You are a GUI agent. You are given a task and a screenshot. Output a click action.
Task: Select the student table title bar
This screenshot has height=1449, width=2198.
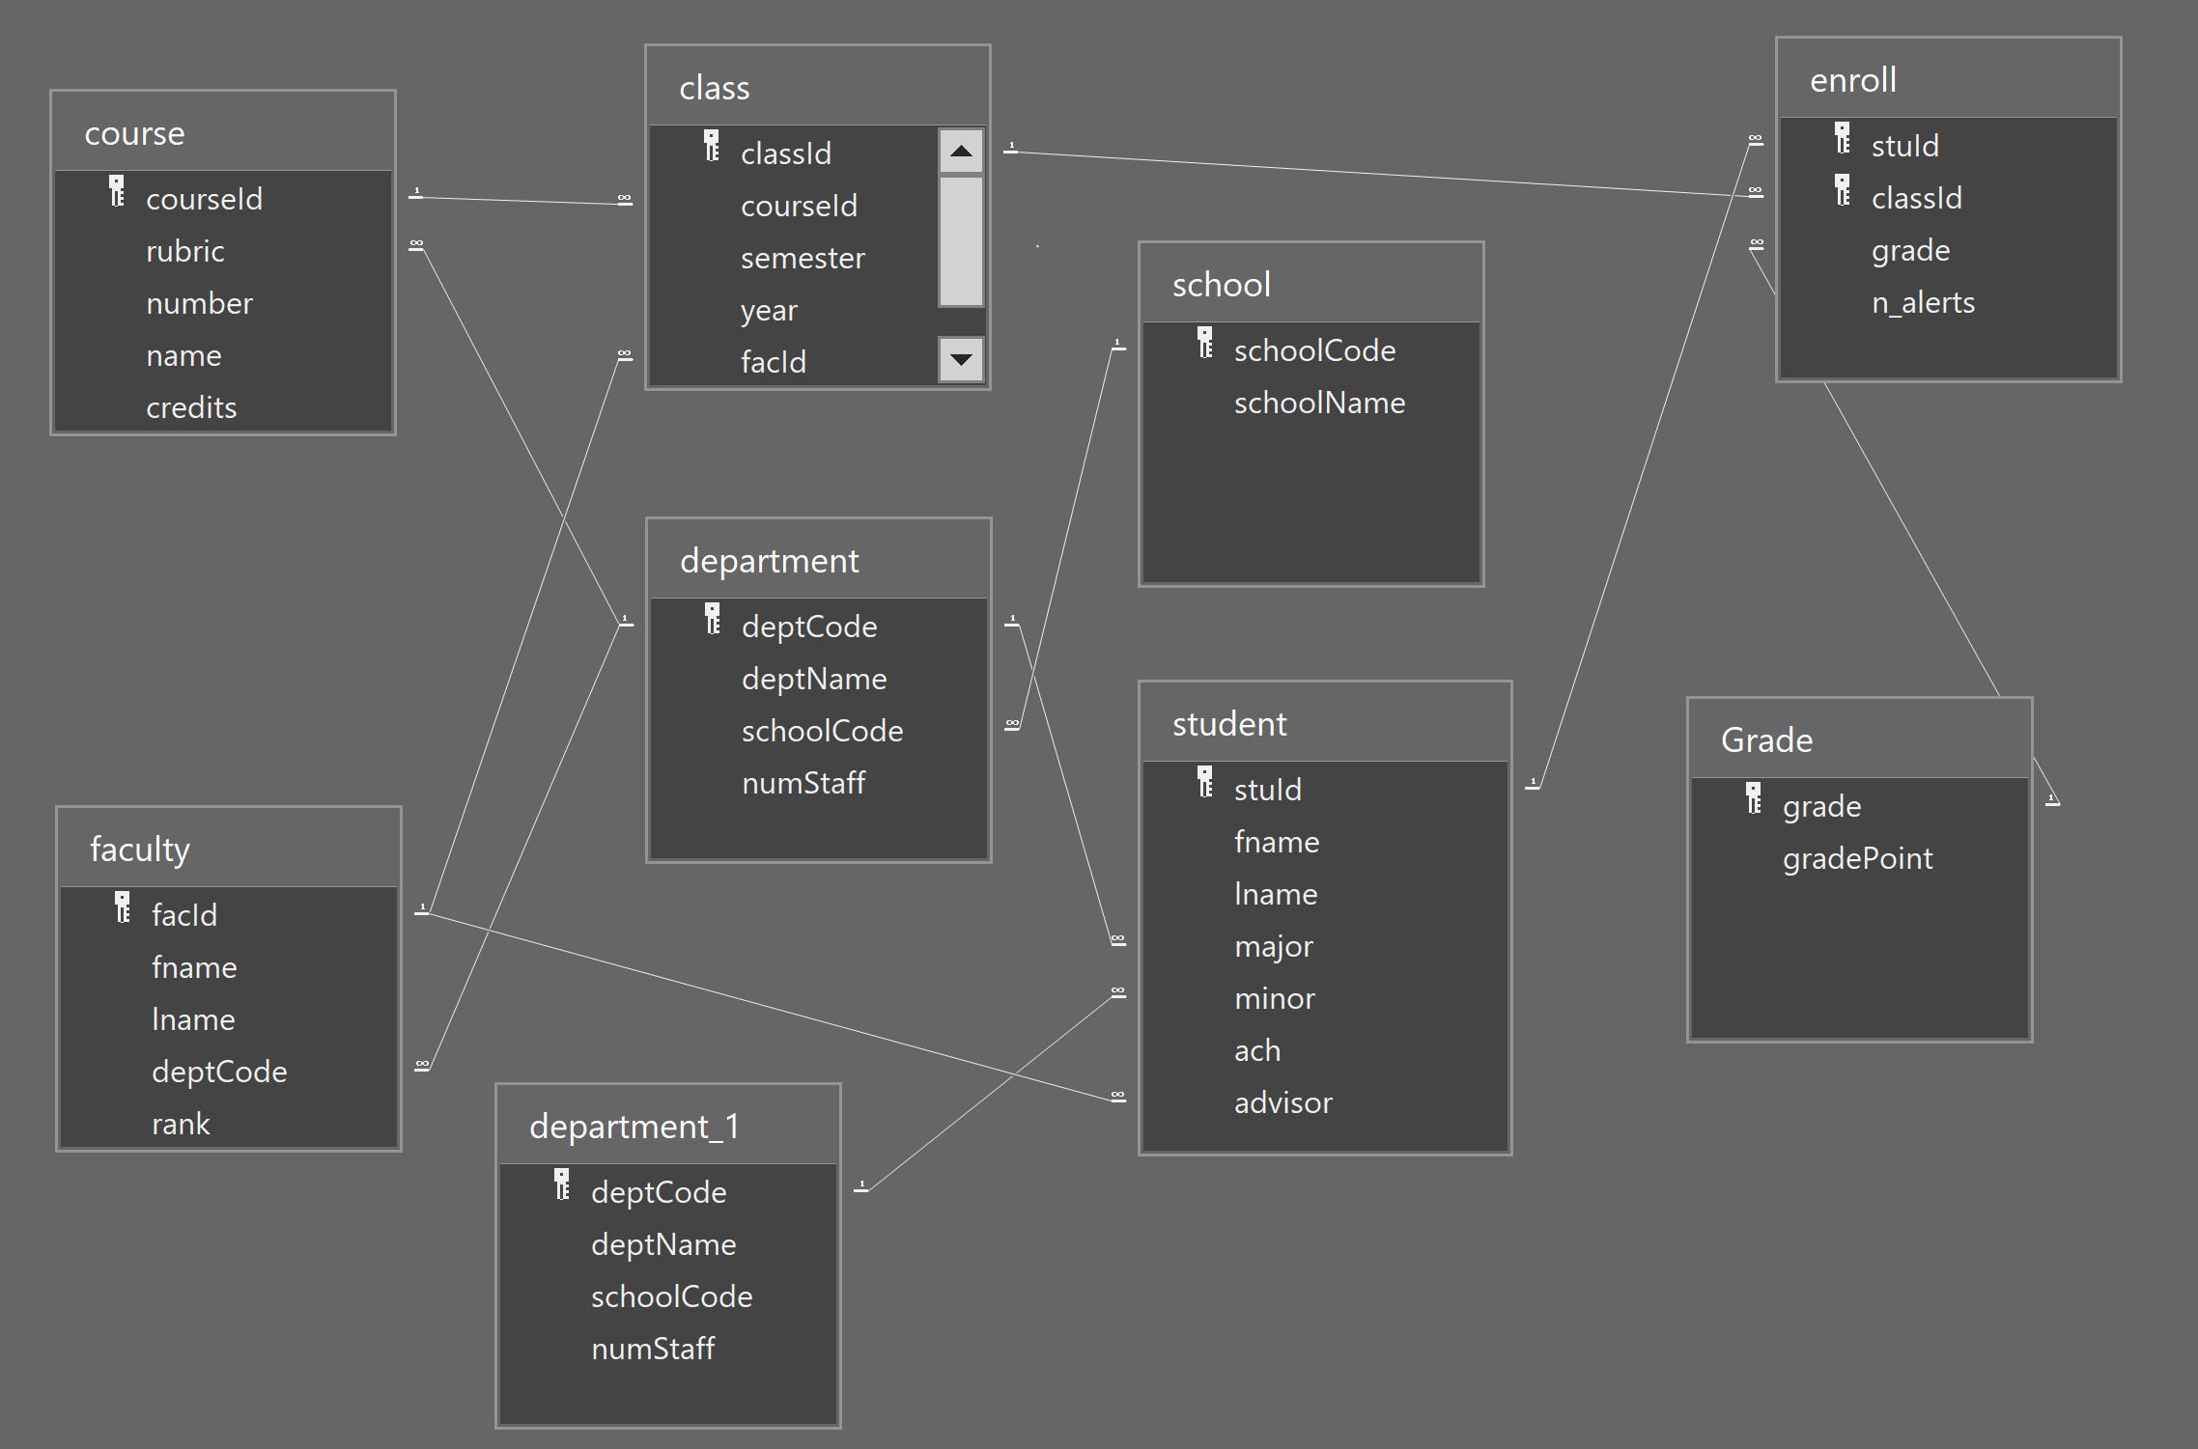coord(1324,723)
